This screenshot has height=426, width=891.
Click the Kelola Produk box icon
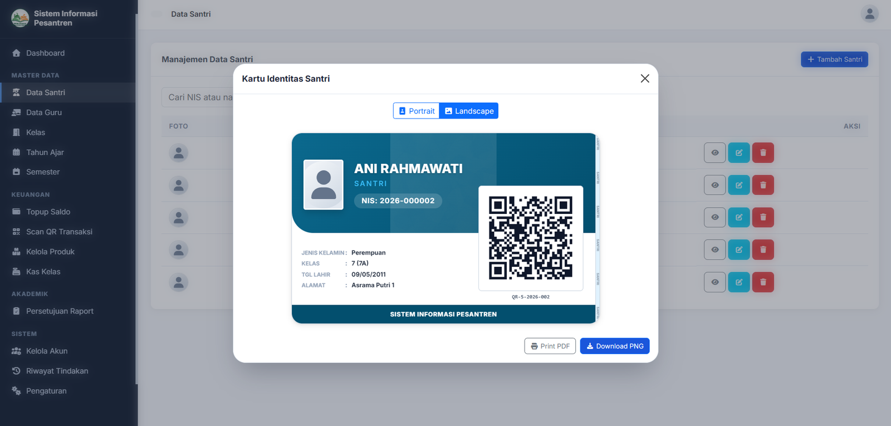[16, 252]
